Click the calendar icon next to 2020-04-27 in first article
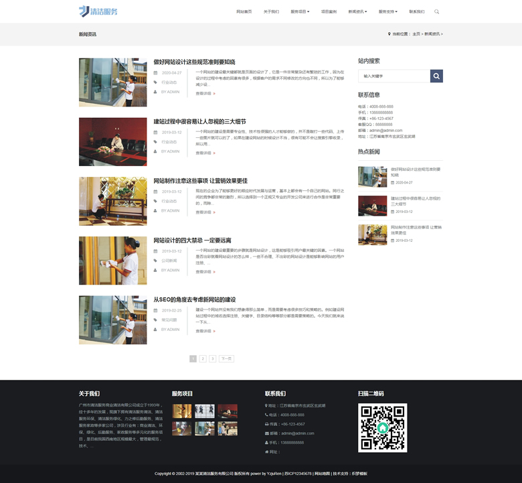Screen dimensions: 522x483 [x=155, y=72]
